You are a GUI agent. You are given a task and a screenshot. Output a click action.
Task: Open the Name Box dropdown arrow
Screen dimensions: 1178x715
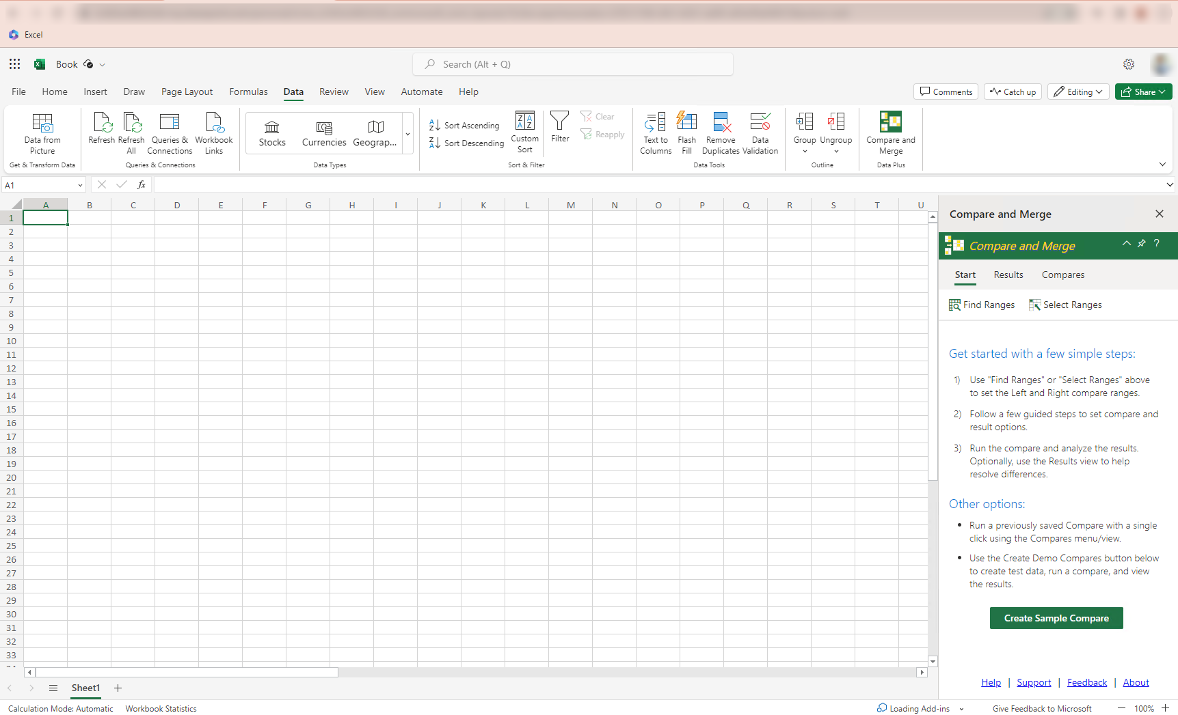[80, 185]
